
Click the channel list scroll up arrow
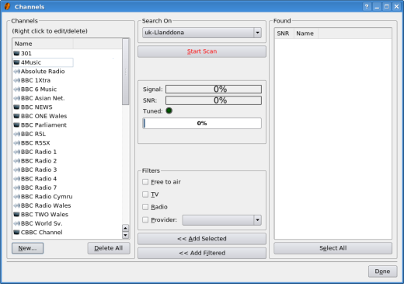coord(126,228)
